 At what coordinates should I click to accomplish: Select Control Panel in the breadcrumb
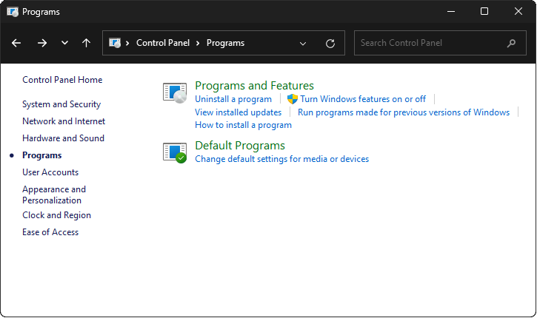163,43
